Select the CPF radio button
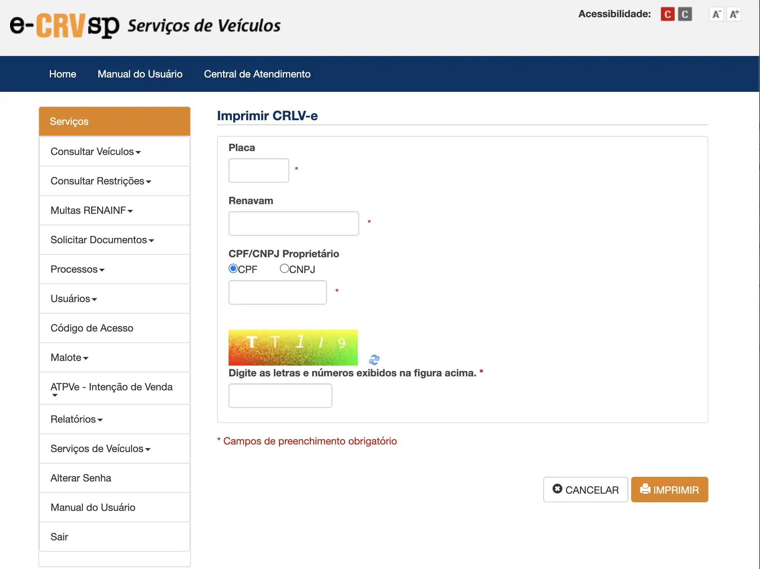The height and width of the screenshot is (569, 760). pos(233,268)
